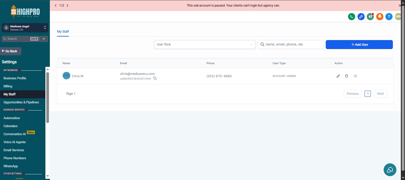Image resolution: width=405 pixels, height=180 pixels.
Task: Click the User Type column header
Action: pyautogui.click(x=279, y=63)
